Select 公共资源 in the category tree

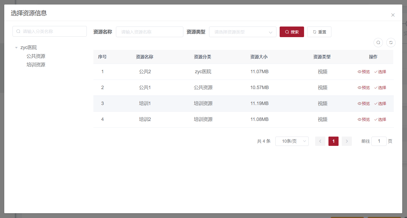point(36,56)
